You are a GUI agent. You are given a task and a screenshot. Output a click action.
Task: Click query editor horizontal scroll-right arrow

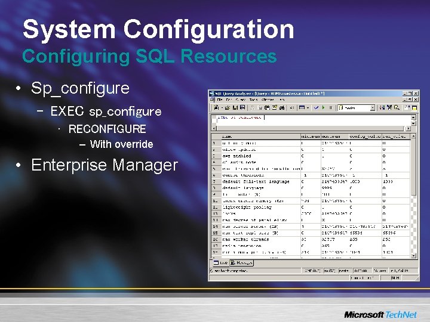(x=408, y=128)
